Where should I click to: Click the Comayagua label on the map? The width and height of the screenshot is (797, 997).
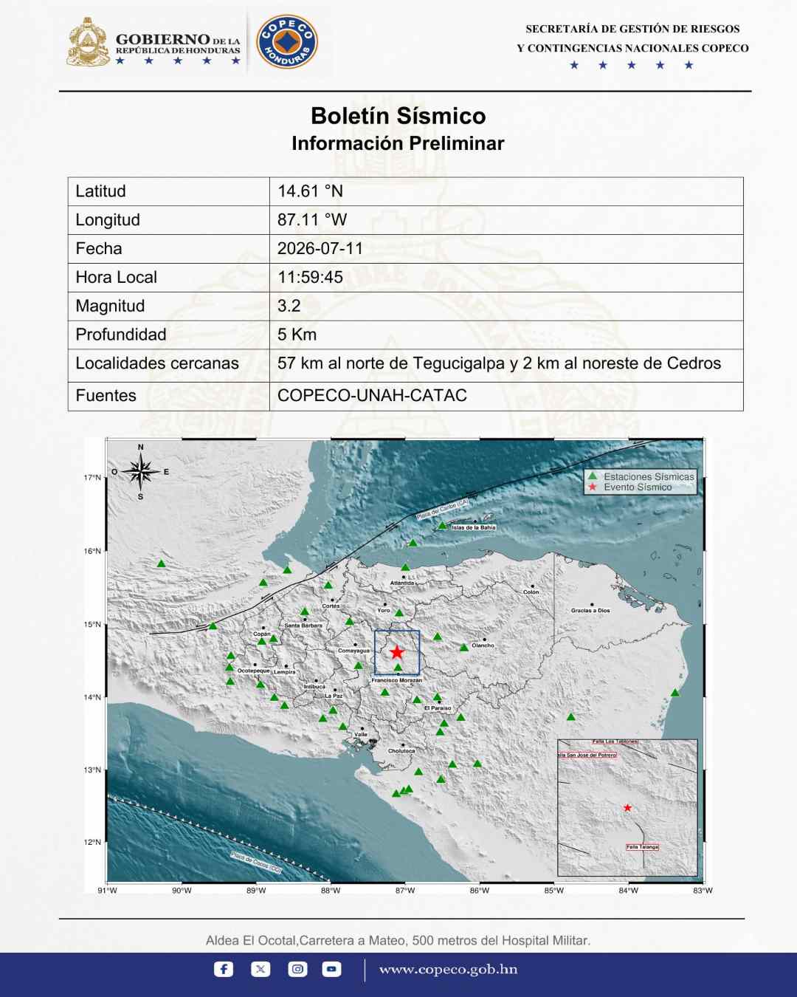[x=353, y=651]
